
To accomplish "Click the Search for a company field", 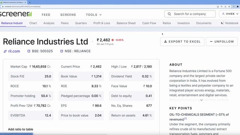I will (190, 14).
